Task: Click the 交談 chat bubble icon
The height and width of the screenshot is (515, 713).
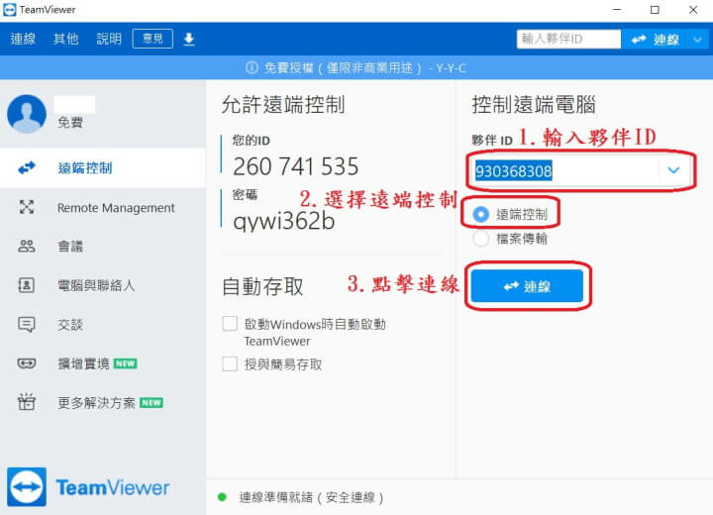Action: click(x=27, y=325)
